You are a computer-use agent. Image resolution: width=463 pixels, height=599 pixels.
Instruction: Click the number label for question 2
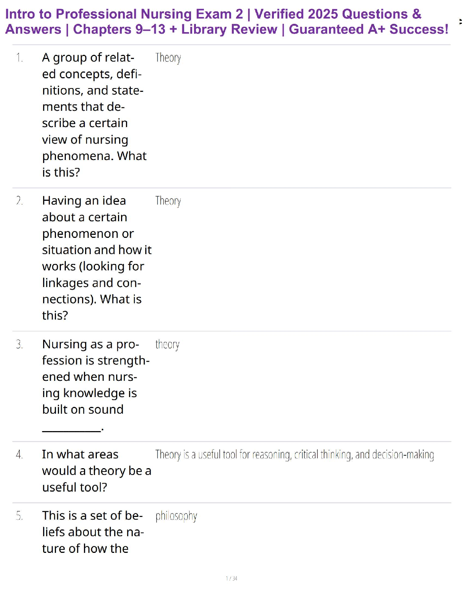(x=20, y=201)
